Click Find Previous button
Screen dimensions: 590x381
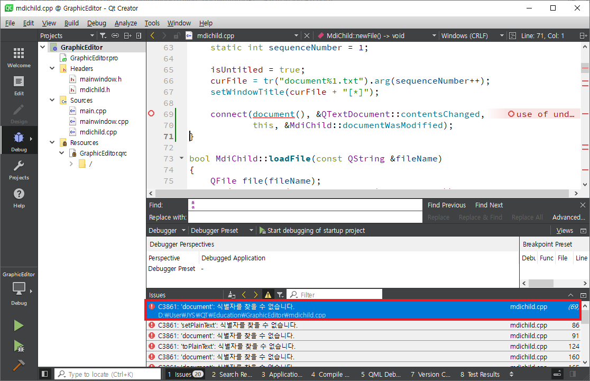pos(447,205)
